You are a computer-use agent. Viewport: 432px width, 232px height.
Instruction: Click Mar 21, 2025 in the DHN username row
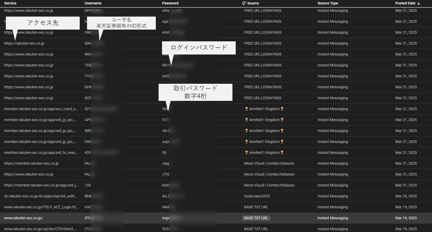406,87
